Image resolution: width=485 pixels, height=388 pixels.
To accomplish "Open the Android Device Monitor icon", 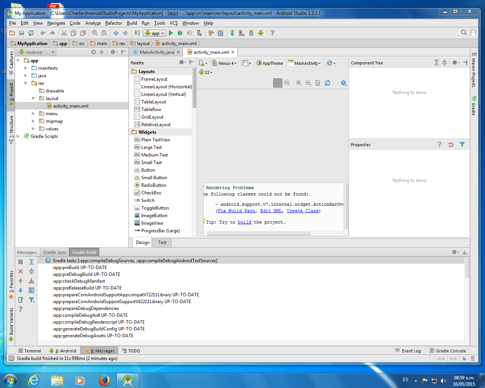I will pos(261,33).
